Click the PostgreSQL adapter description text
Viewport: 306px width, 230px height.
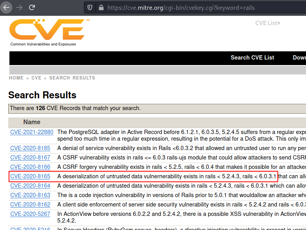click(182, 135)
